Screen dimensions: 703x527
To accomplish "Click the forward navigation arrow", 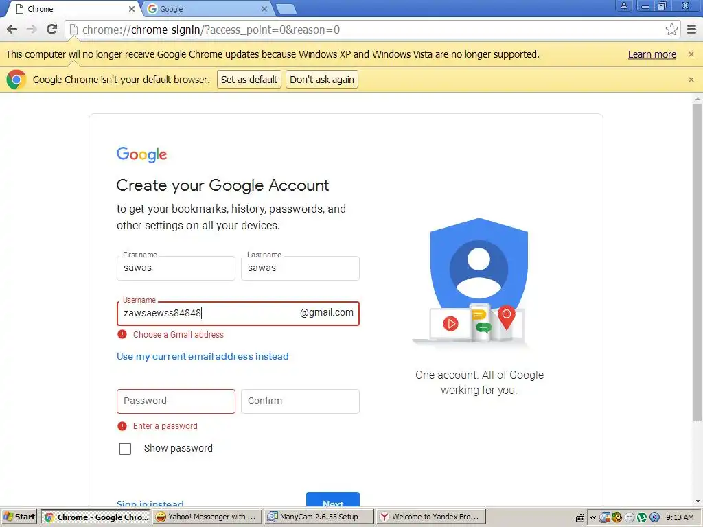I will (x=32, y=30).
